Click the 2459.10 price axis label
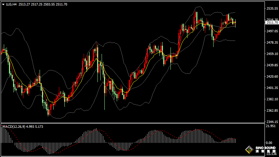The height and width of the screenshot is (157, 279). click(x=271, y=54)
